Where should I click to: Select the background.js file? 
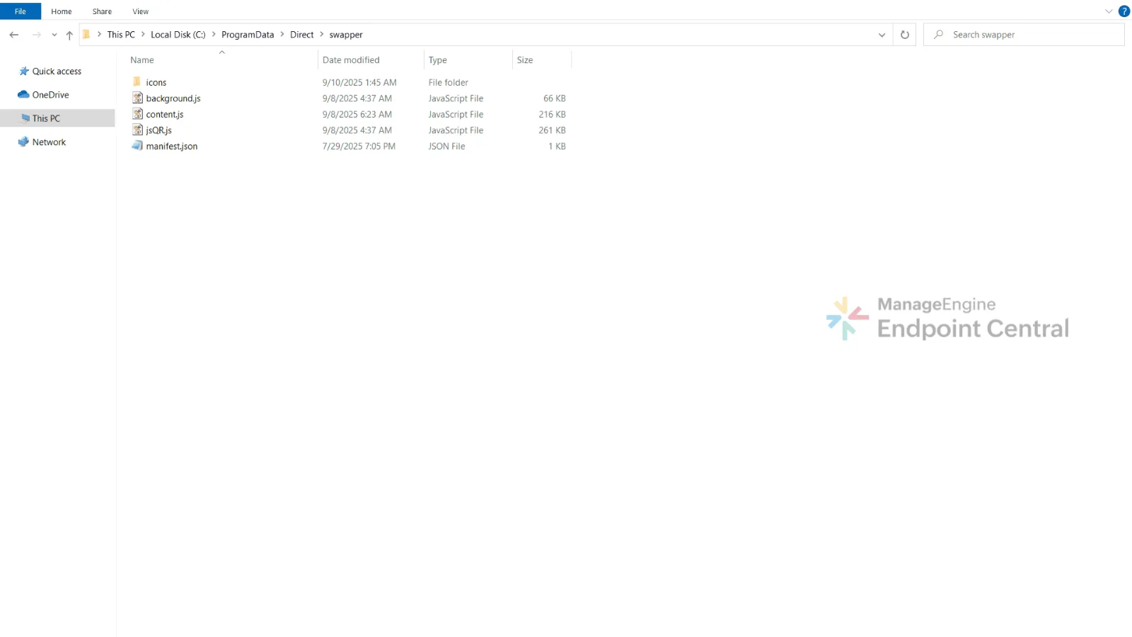pyautogui.click(x=173, y=98)
